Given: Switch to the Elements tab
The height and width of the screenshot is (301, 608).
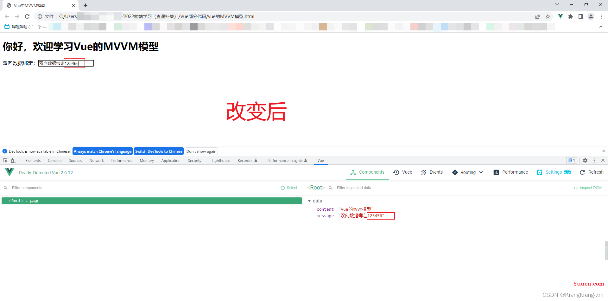Looking at the screenshot, I should click(33, 161).
